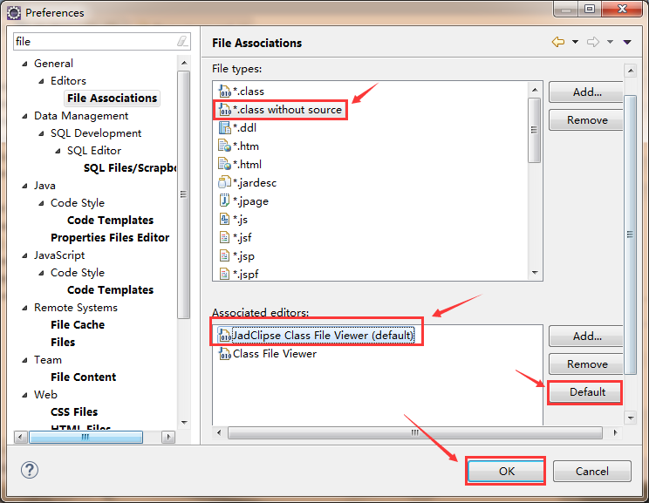Click the *.ddl file icon
The width and height of the screenshot is (649, 503).
tap(225, 128)
